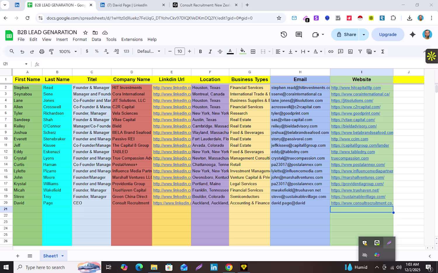Insert a chart using toolbar icon
Image resolution: width=438 pixels, height=273 pixels.
coord(350,52)
